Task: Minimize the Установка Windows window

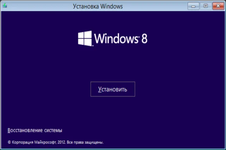Action: (193, 6)
